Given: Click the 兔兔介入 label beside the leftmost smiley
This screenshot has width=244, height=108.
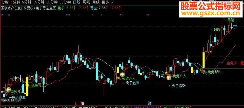Looking at the screenshot, I should [17, 91].
